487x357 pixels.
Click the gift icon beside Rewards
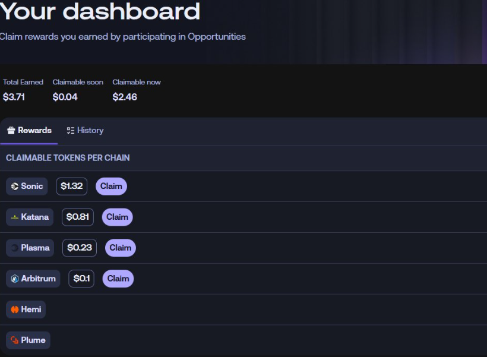(11, 131)
